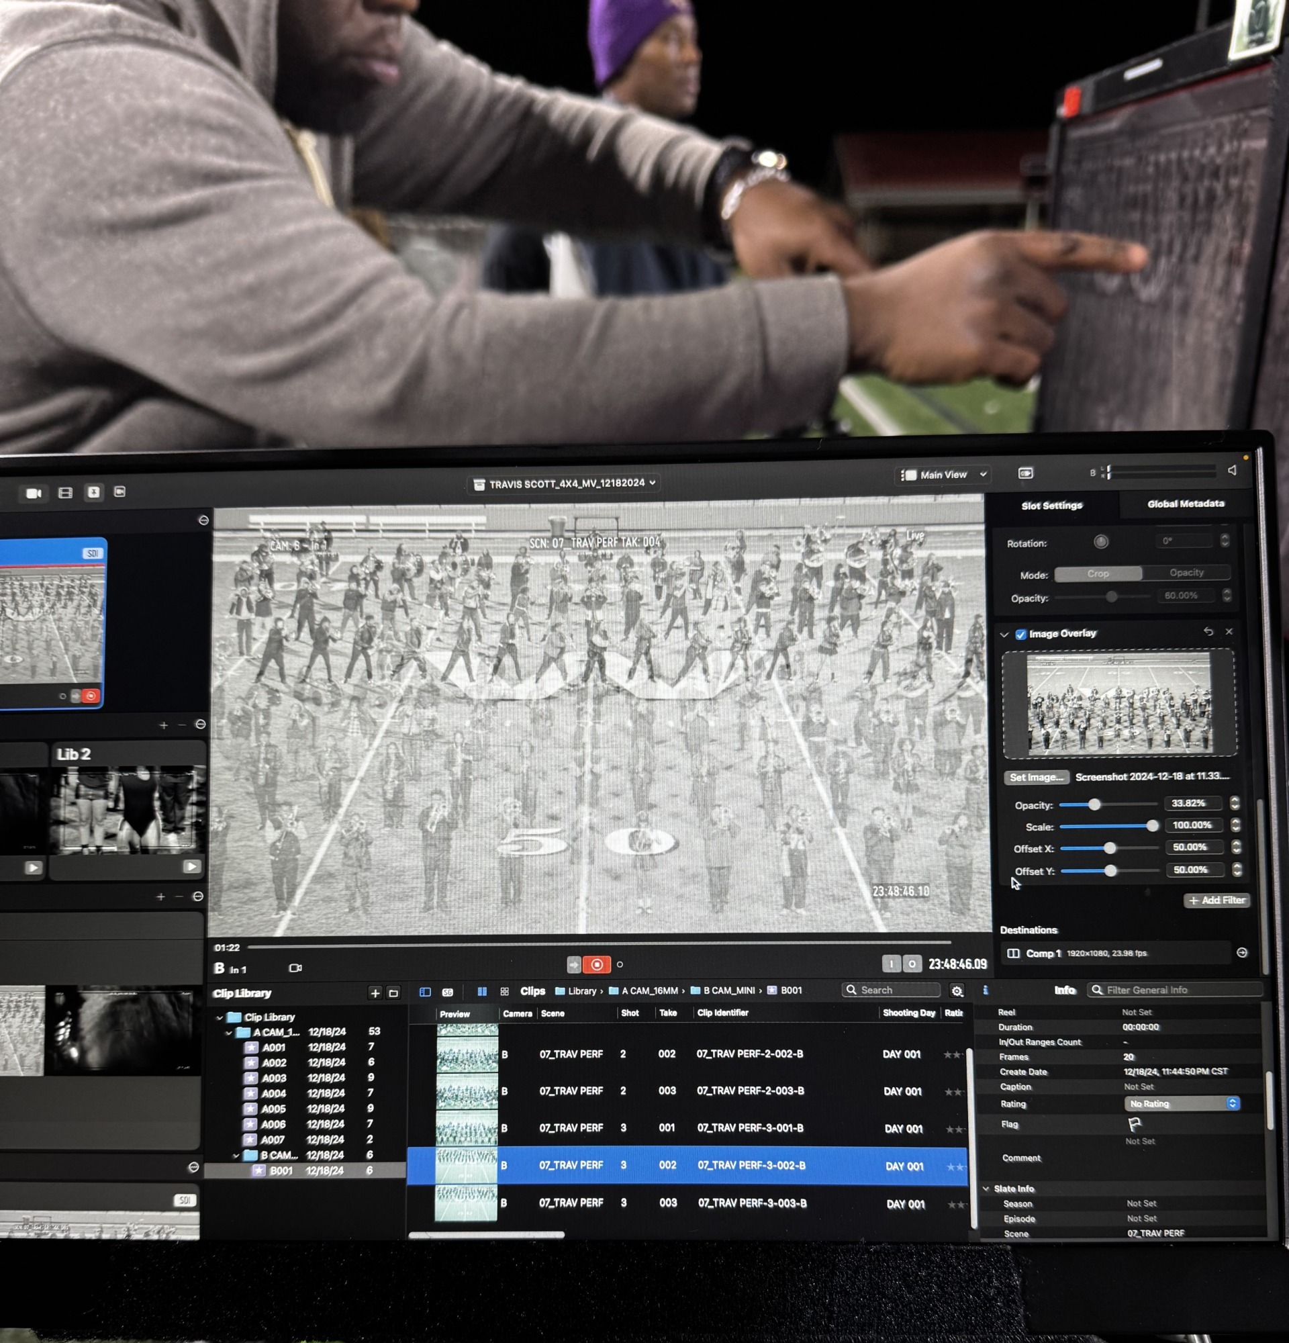Click the gear icon next to Search
1289x1343 pixels.
pyautogui.click(x=956, y=991)
